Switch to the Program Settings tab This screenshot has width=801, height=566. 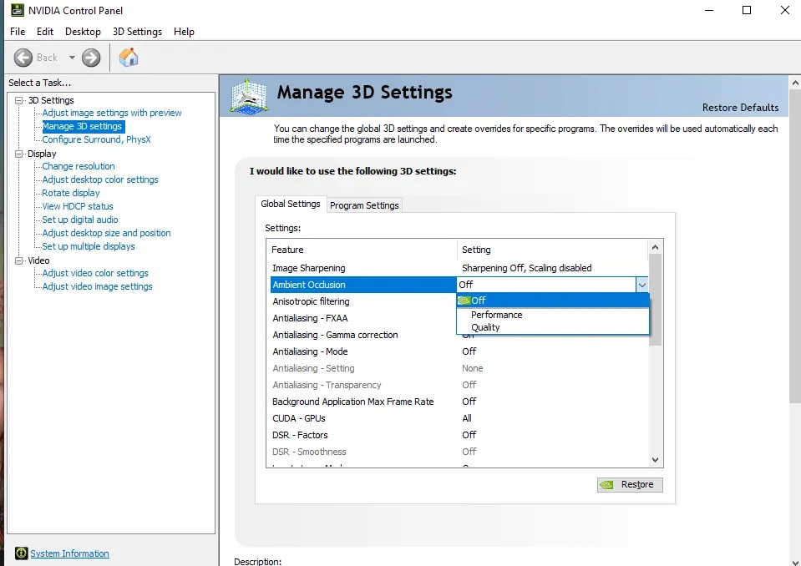pyautogui.click(x=364, y=205)
